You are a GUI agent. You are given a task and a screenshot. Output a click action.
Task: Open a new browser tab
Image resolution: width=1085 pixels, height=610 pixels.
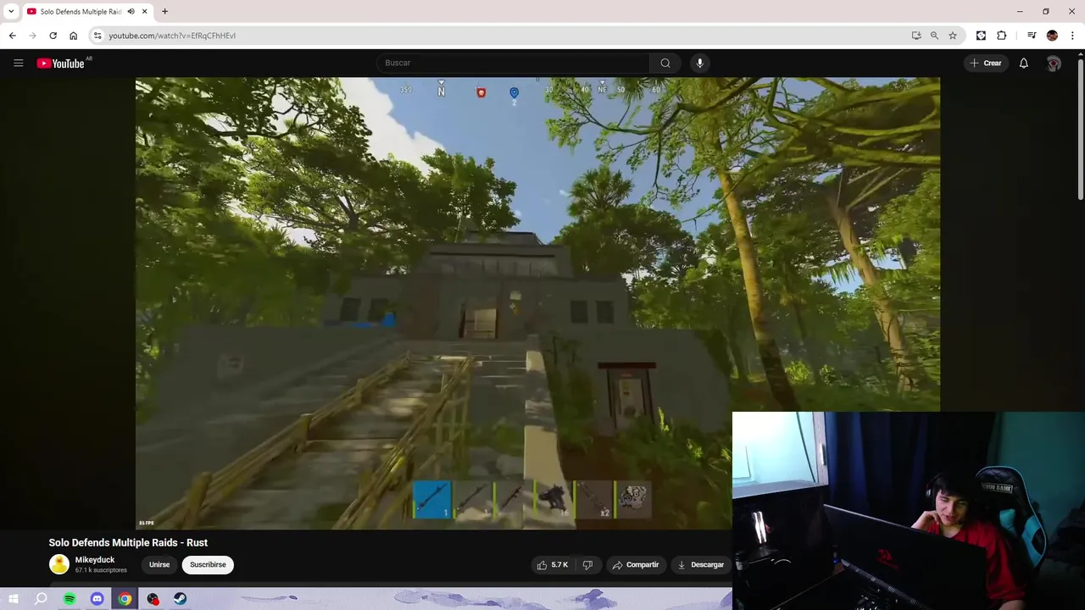click(164, 12)
